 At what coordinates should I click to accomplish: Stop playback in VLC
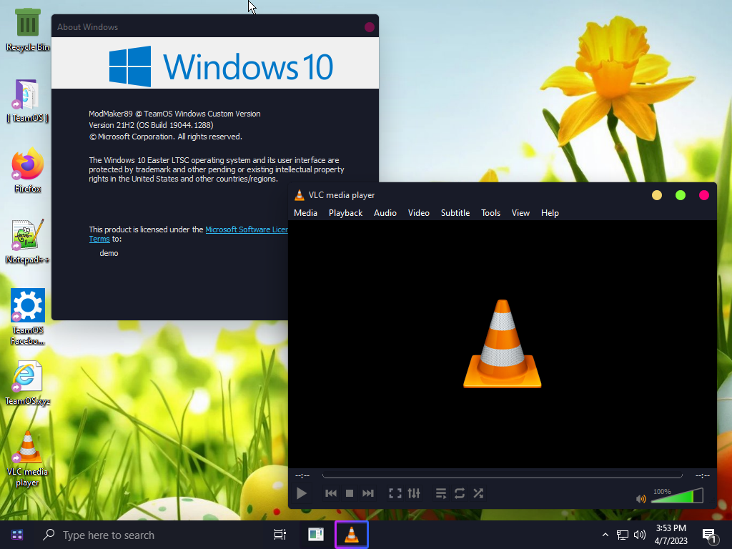[x=349, y=493]
